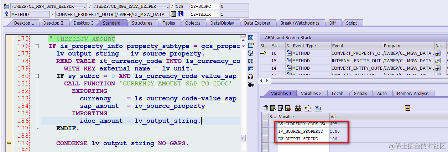Screen dimensions: 448x152
Task: Click the branching arrow icon in Variables toolbar
Action: 308,108
